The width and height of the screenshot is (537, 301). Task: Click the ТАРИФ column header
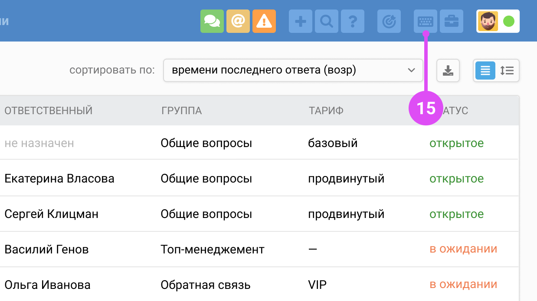[326, 111]
